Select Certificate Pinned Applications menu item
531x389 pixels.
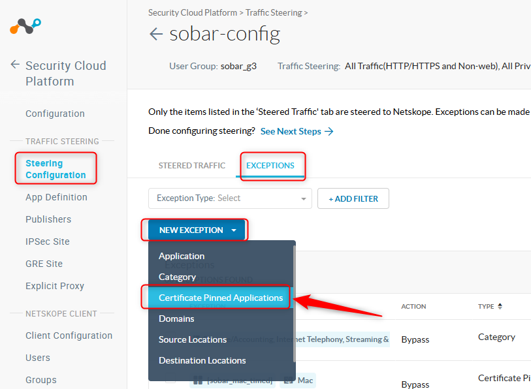coord(221,298)
